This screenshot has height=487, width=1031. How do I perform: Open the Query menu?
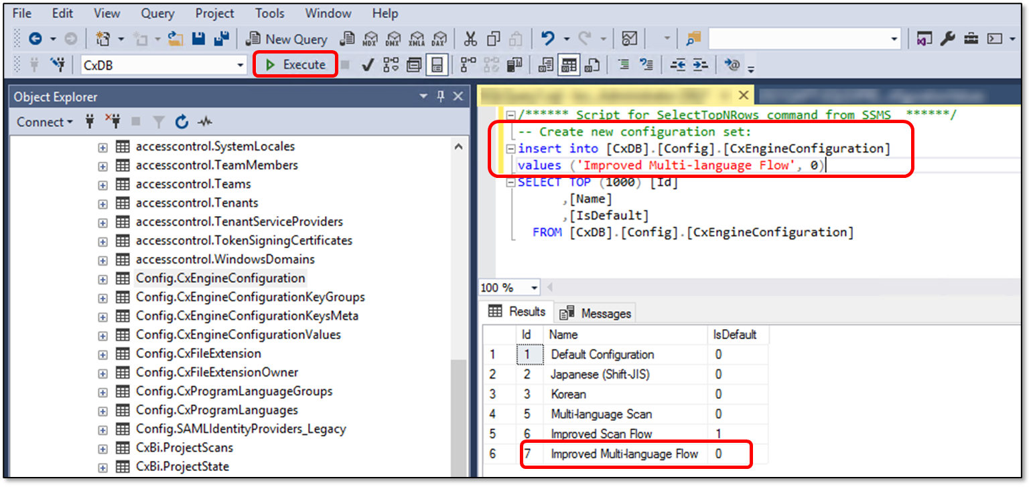[x=157, y=13]
